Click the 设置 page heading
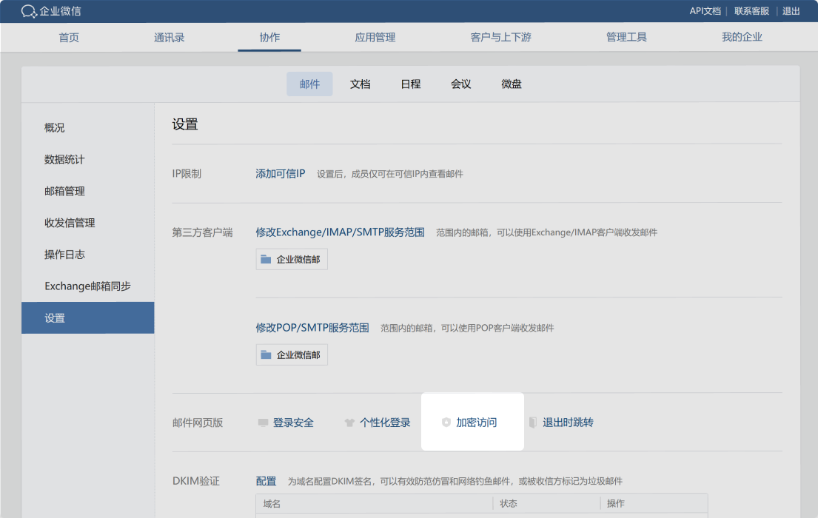 [185, 124]
